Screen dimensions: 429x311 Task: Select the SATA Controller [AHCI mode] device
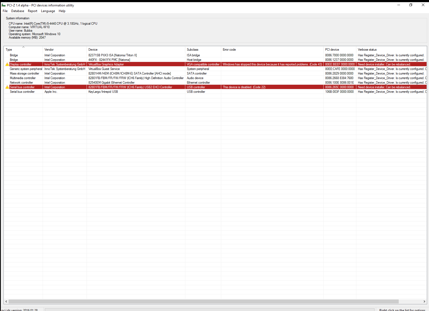point(130,73)
